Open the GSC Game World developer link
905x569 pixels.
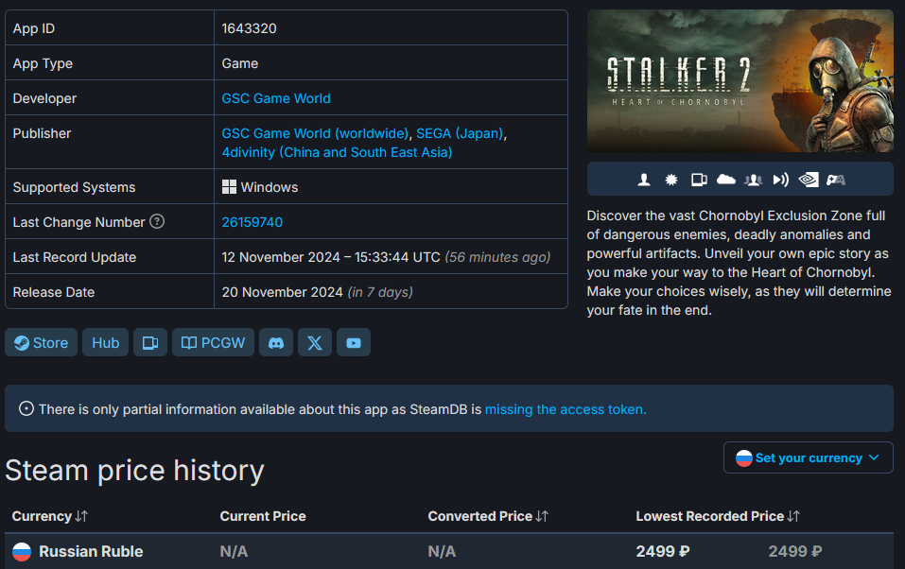tap(276, 98)
